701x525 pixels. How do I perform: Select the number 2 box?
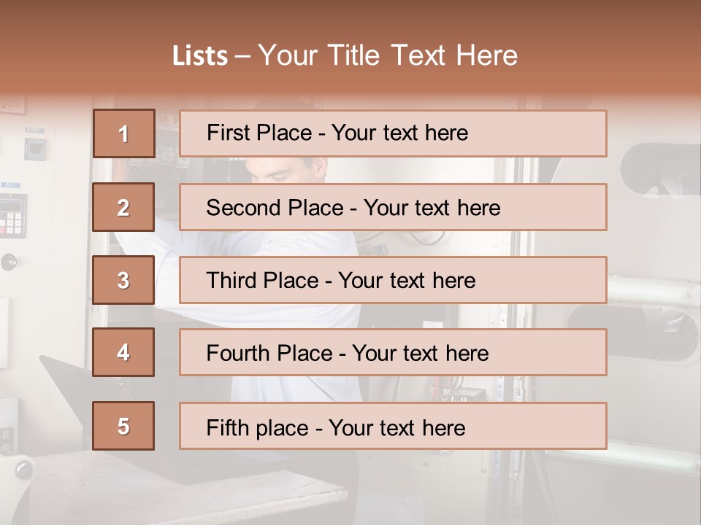123,207
